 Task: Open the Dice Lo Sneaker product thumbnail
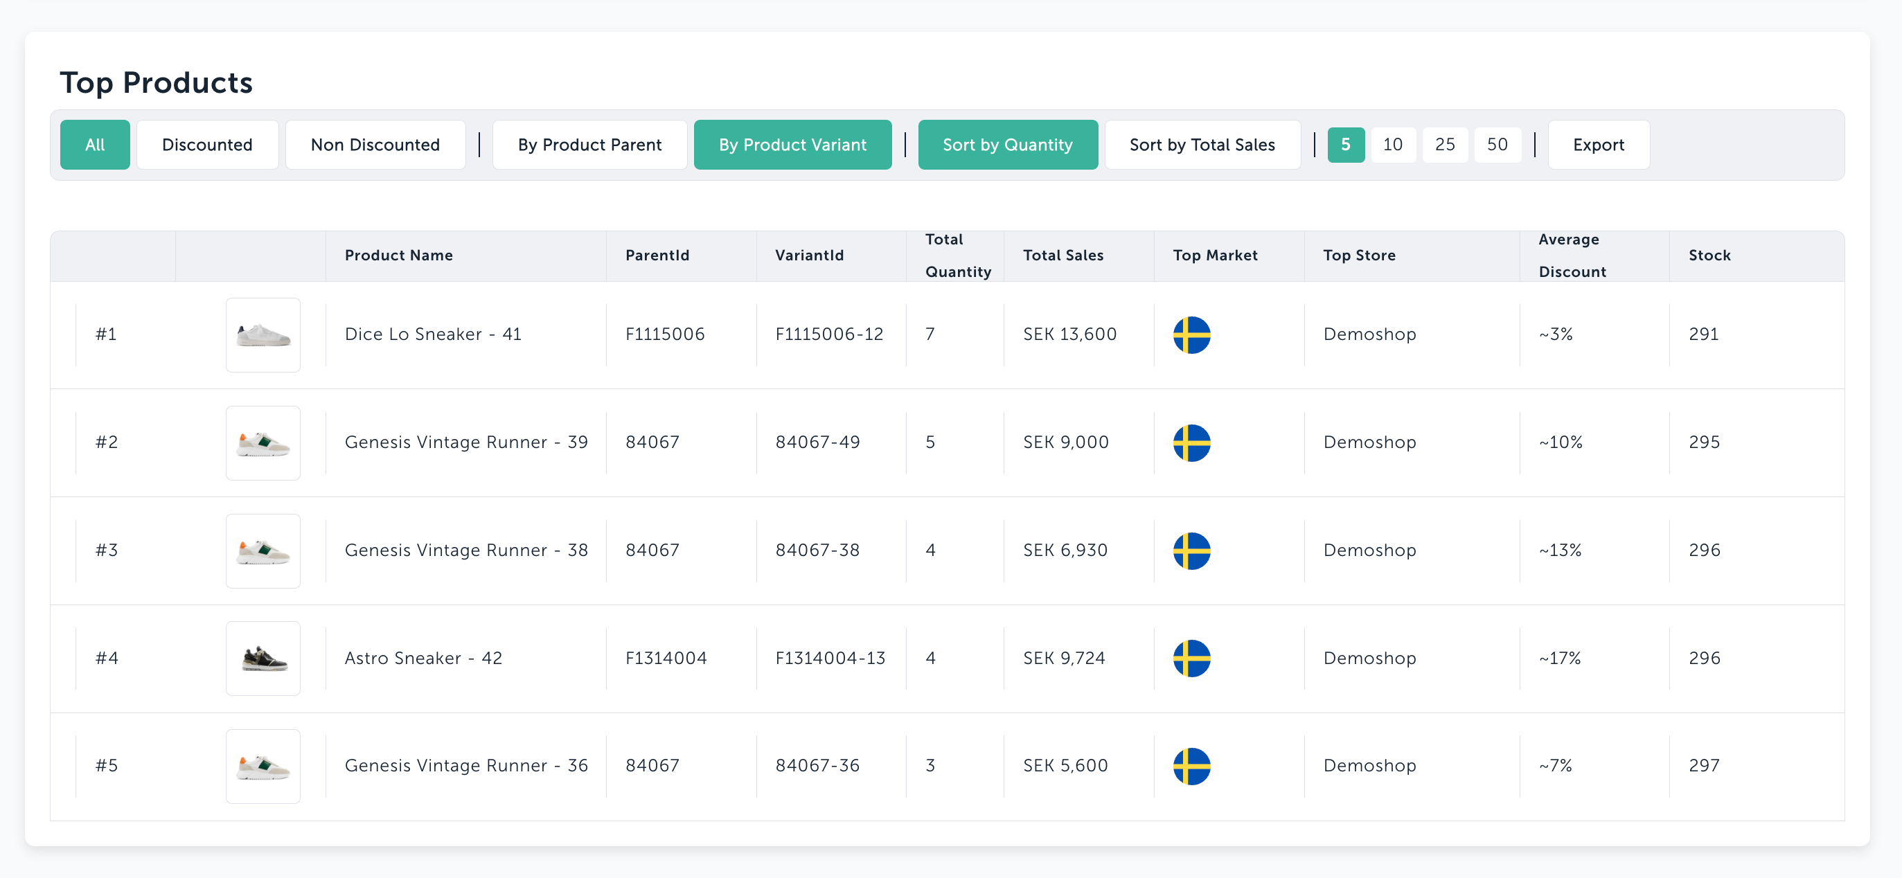pyautogui.click(x=263, y=335)
